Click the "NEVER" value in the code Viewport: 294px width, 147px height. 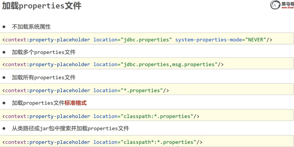pyautogui.click(x=255, y=40)
